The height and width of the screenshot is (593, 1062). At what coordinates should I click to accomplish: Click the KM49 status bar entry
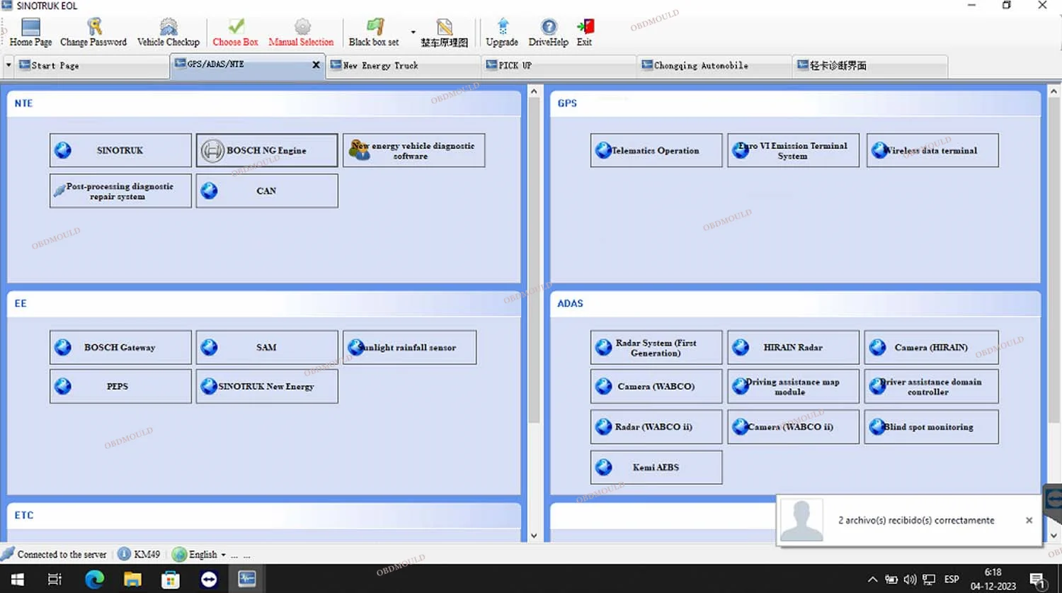tap(139, 554)
